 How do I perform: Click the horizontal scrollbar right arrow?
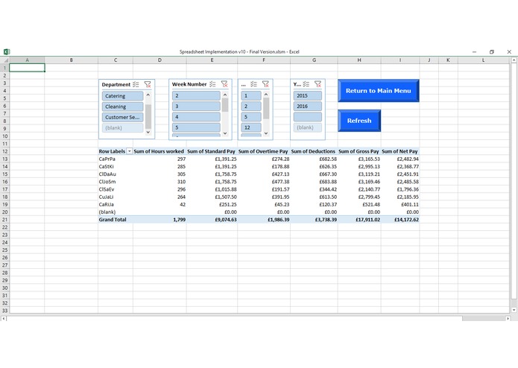pyautogui.click(x=508, y=319)
